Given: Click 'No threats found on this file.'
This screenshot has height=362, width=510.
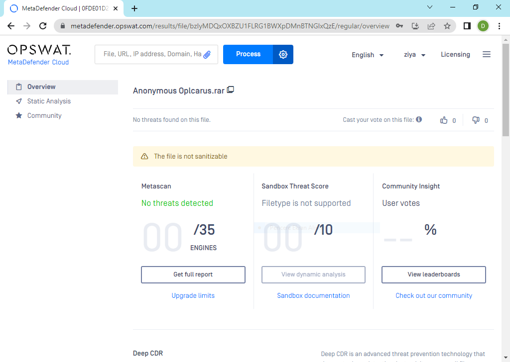Looking at the screenshot, I should coord(172,120).
